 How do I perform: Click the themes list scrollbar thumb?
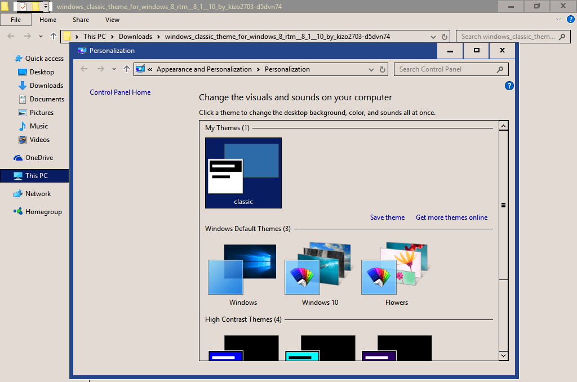coord(503,205)
